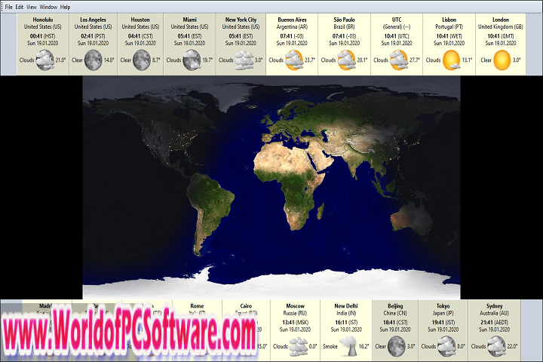Click the Los Angeles clear moon icon
Viewport: 543px width, 362px height.
pos(94,60)
